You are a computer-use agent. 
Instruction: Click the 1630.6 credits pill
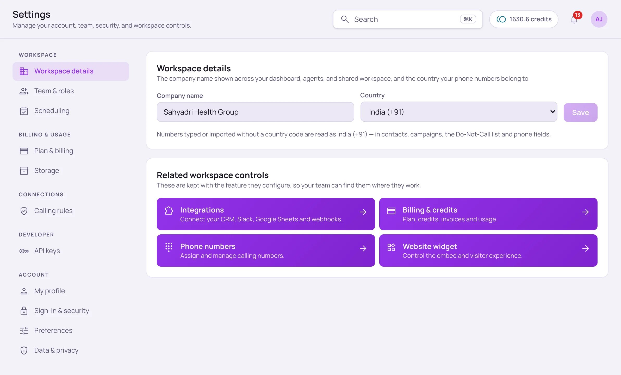pos(524,19)
